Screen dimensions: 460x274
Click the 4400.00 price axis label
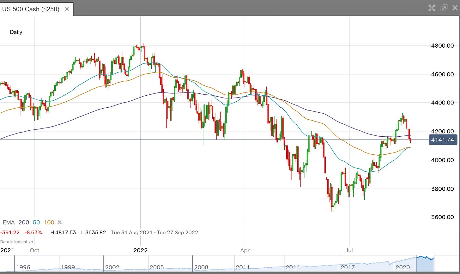click(442, 103)
